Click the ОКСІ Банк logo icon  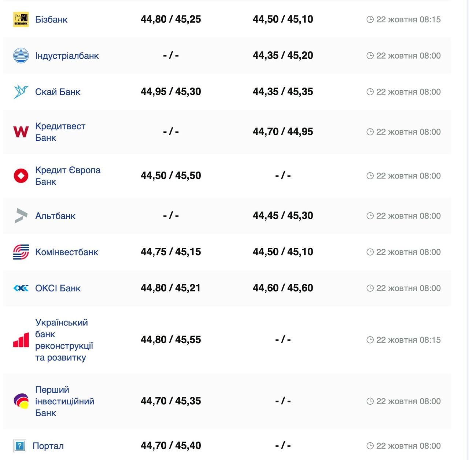(x=21, y=288)
